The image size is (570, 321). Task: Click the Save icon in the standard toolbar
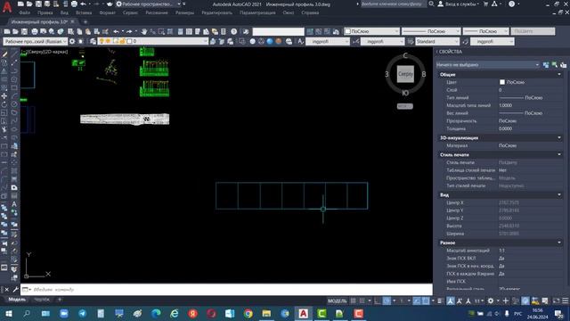24,32
